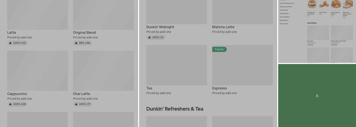Go to Snacks & Sides category
Viewport: 356px width, 127px height.
[284, 13]
